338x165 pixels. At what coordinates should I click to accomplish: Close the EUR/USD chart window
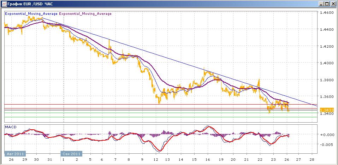(333, 4)
